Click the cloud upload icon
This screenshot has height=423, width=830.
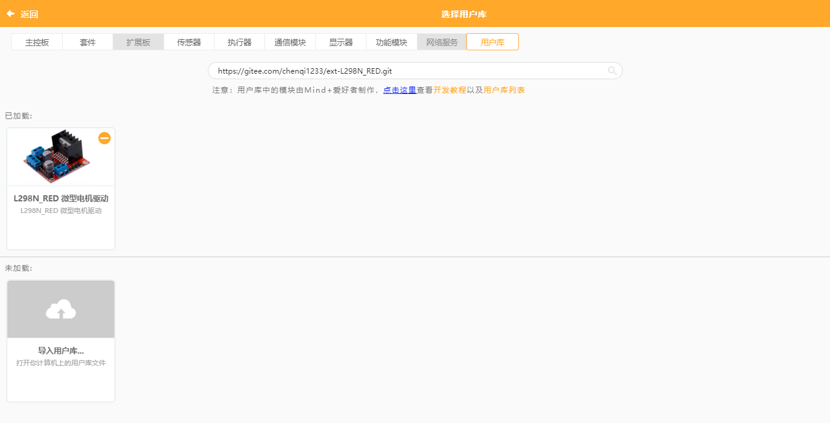tap(61, 310)
